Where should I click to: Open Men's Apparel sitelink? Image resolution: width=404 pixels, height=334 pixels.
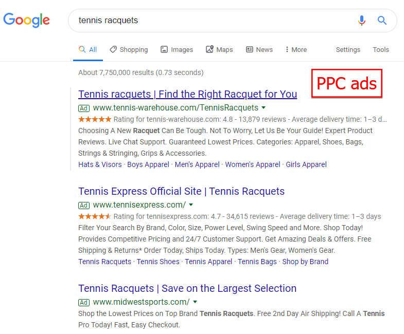click(197, 164)
